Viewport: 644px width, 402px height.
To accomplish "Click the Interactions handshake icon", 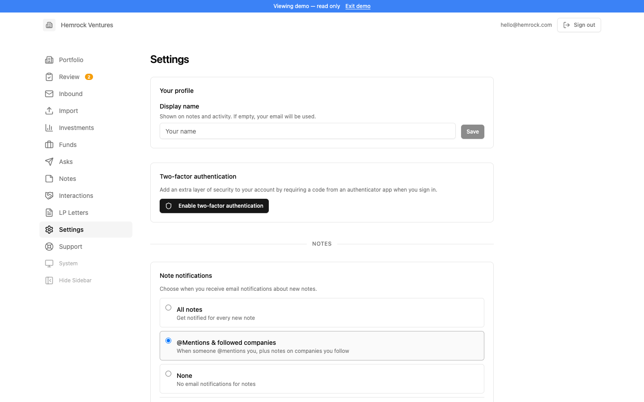I will point(49,196).
